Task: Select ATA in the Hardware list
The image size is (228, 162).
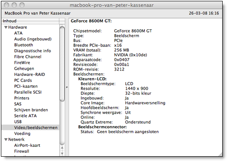Action: tap(18, 33)
